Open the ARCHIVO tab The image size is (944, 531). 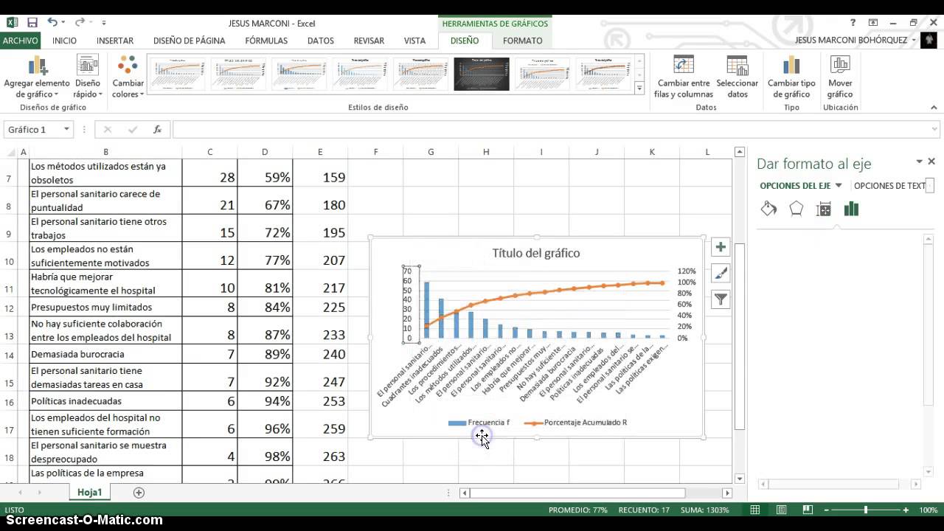click(20, 41)
